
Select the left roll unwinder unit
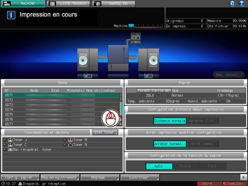coord(88,60)
